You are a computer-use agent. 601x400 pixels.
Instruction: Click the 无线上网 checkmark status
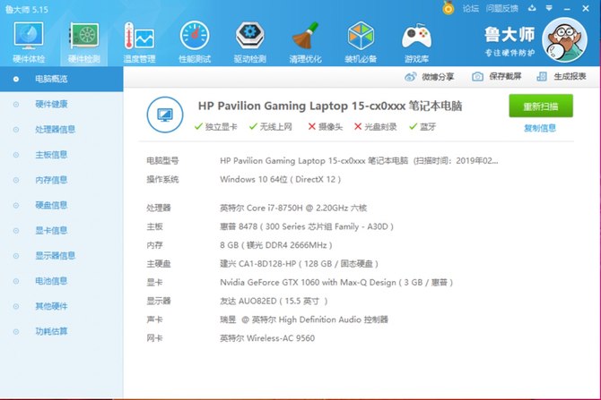(271, 126)
